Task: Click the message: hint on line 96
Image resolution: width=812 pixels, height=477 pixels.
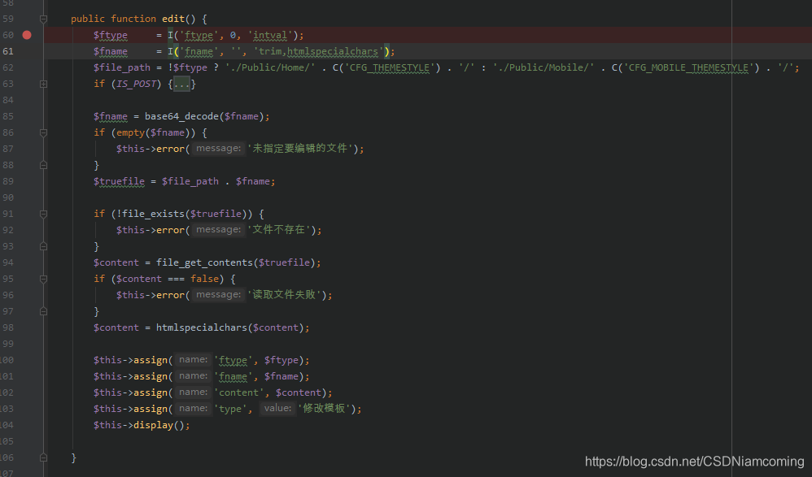Action: 219,295
